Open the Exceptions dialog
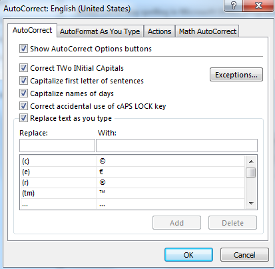Screen dimensions: 275x269 click(x=236, y=75)
